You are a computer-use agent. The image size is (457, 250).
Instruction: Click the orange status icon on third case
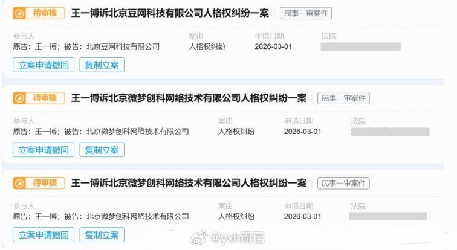coord(19,183)
